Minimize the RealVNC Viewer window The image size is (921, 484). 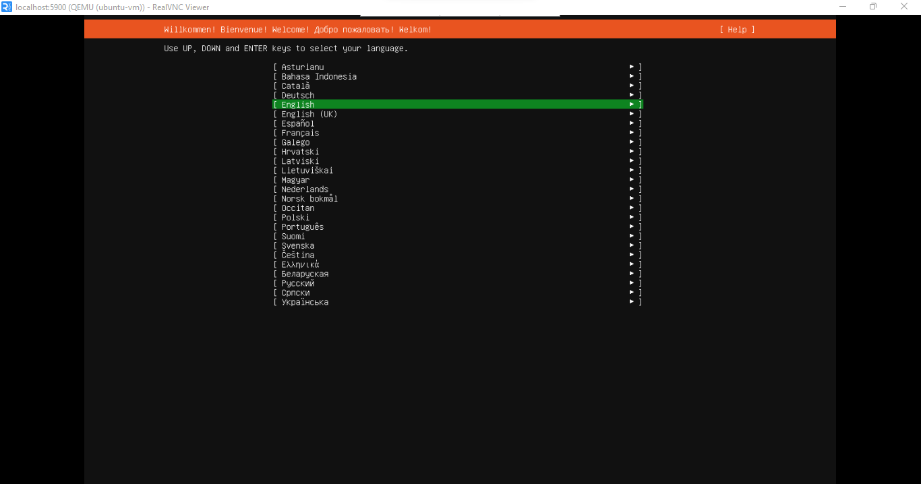tap(843, 7)
